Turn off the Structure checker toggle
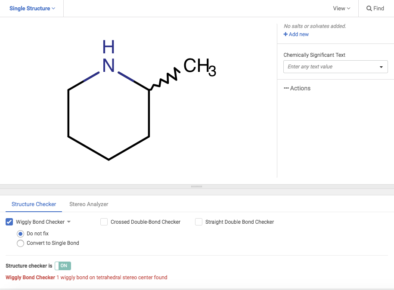This screenshot has width=394, height=290. pos(63,266)
